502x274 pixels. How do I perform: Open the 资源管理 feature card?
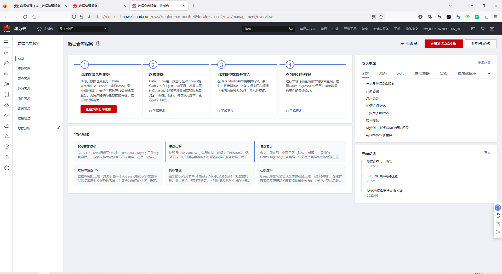(x=210, y=175)
